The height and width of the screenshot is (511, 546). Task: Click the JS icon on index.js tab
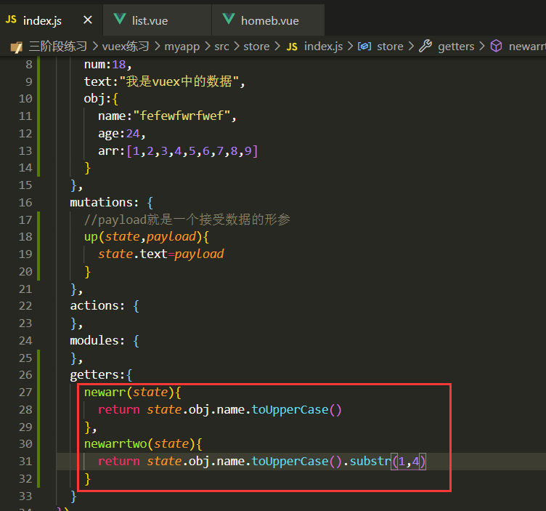tap(11, 20)
